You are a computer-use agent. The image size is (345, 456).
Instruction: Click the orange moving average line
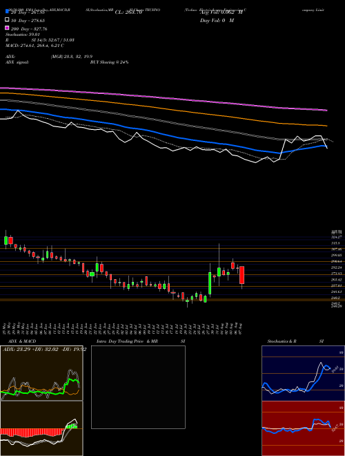[163, 108]
